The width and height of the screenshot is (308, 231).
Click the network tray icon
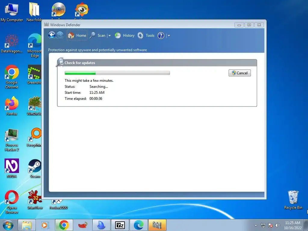click(263, 225)
